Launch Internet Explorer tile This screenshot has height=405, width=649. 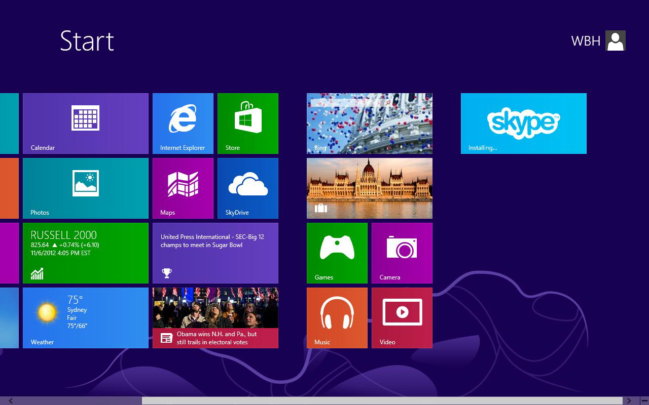tap(183, 124)
